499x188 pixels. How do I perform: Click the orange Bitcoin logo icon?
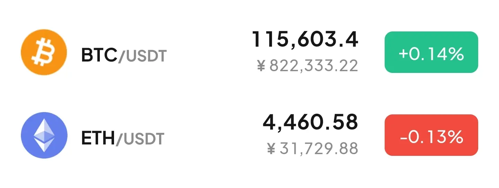(x=44, y=52)
